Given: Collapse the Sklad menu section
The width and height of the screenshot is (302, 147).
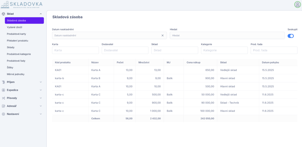Looking at the screenshot, I should 41,14.
